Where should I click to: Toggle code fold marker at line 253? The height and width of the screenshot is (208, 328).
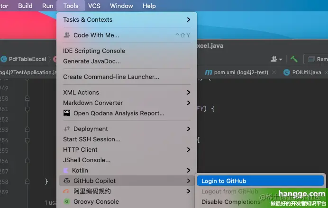pyautogui.click(x=27, y=130)
